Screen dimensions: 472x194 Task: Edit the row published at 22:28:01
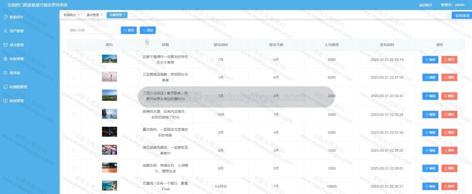tap(430, 168)
